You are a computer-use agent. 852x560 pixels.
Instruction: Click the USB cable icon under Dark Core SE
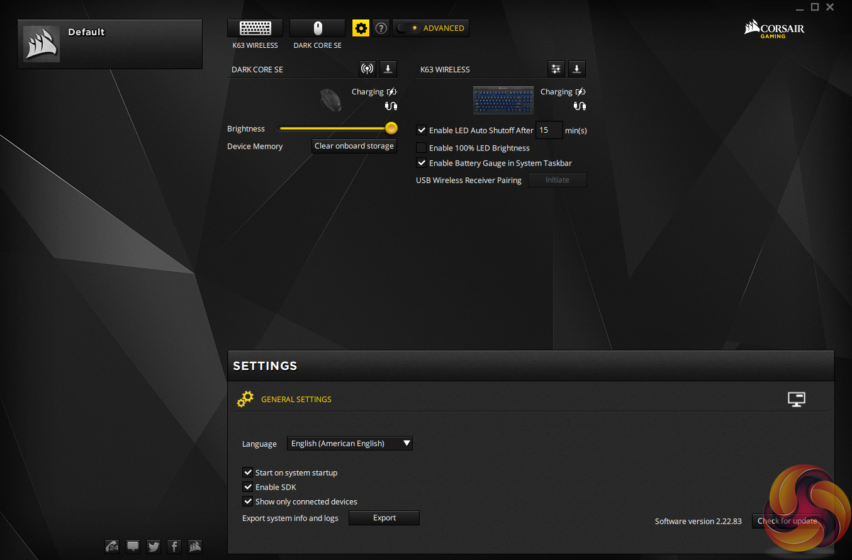(391, 106)
